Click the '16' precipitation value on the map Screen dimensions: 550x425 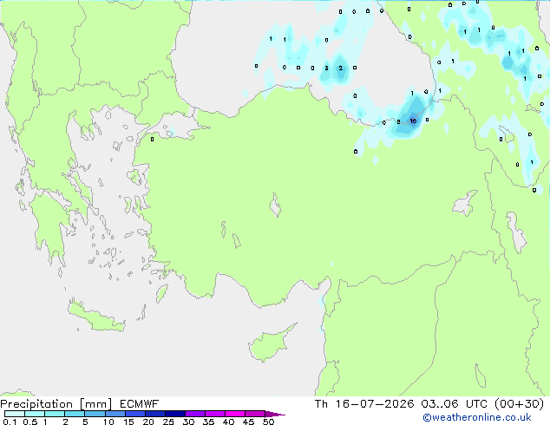413,121
